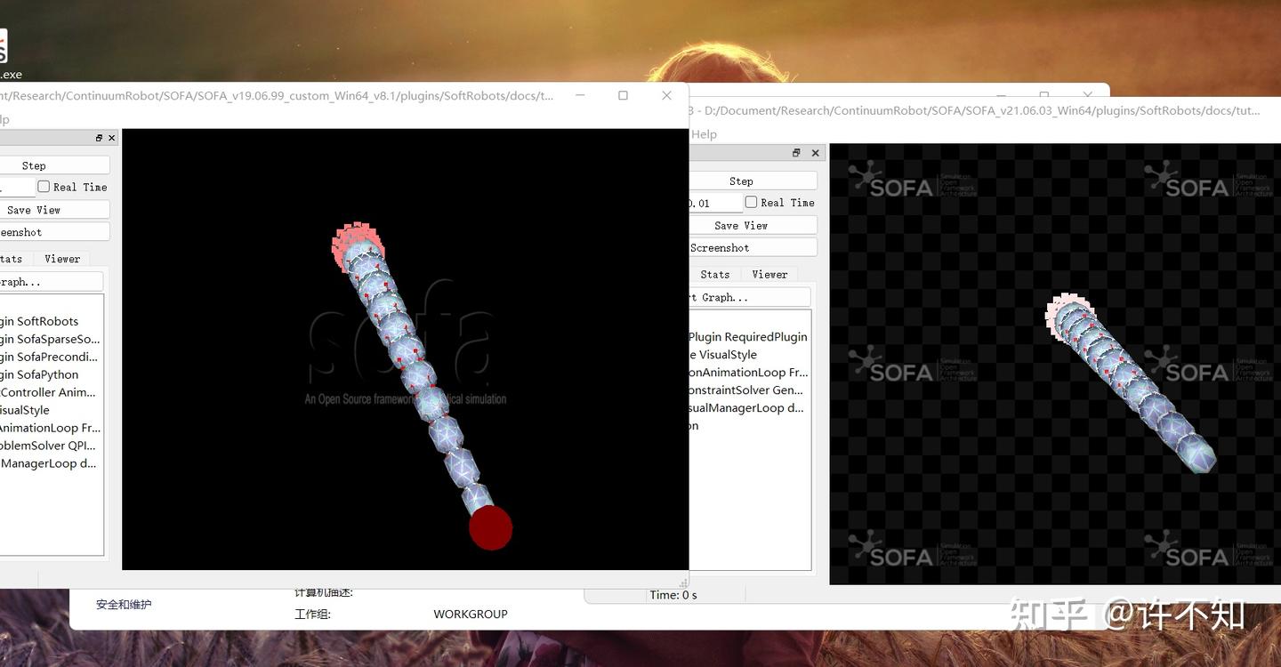Open the .exe desktop shortcut icon
This screenshot has height=667, width=1281.
click(4, 46)
